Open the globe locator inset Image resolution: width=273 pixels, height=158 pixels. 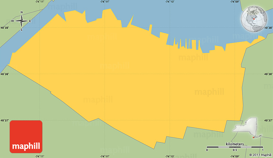coord(254,20)
